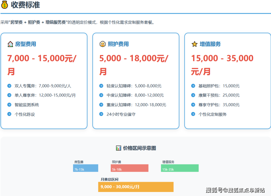Click the 增值服务 card heading
This screenshot has width=271, height=196.
pos(210,44)
